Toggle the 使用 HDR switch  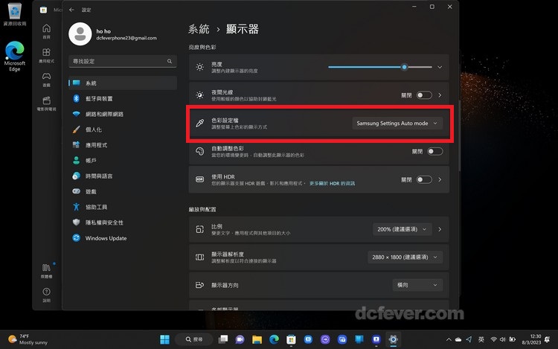[x=424, y=179]
